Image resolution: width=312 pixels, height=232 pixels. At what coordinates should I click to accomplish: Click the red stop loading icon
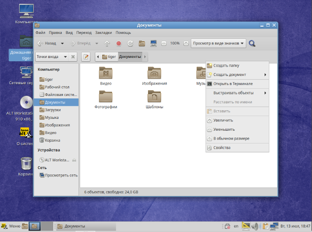(x=119, y=43)
